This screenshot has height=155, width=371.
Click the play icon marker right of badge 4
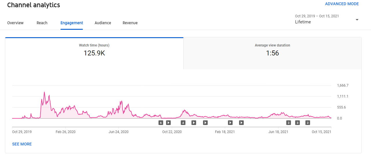pos(194,123)
